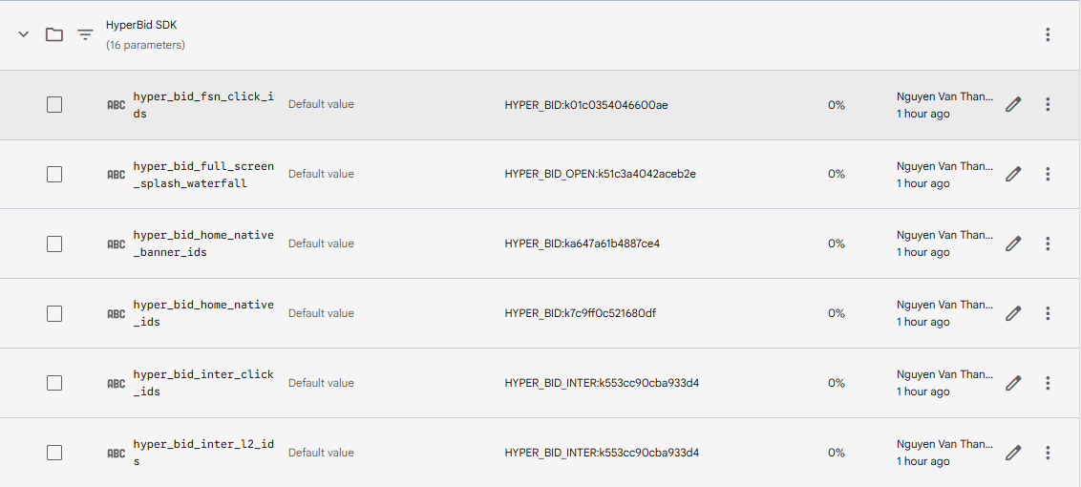Viewport: 1081px width, 487px height.
Task: Open more options for HyperBid SDK group
Action: point(1048,34)
